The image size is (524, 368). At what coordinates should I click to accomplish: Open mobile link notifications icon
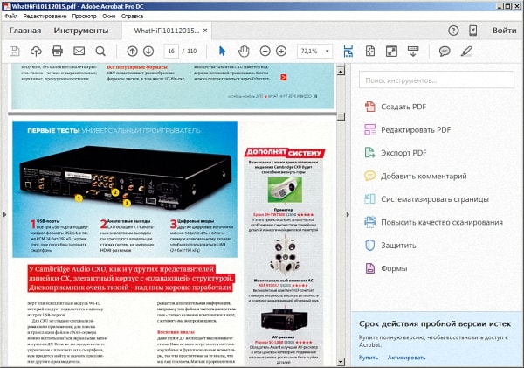click(472, 31)
